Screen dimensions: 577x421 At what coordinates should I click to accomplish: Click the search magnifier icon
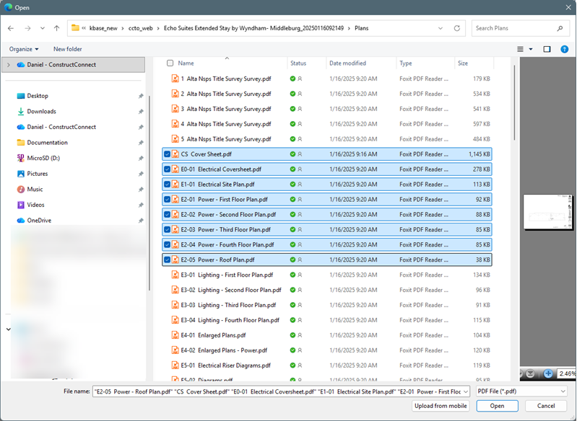pyautogui.click(x=560, y=28)
